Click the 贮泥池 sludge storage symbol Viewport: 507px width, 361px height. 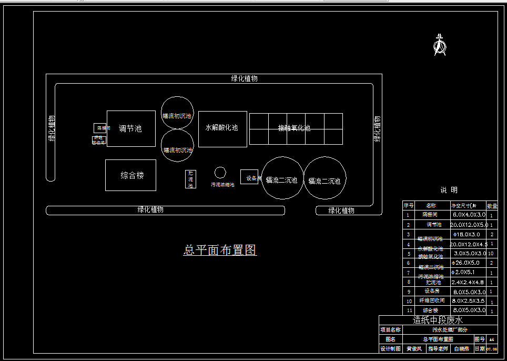tap(190, 179)
